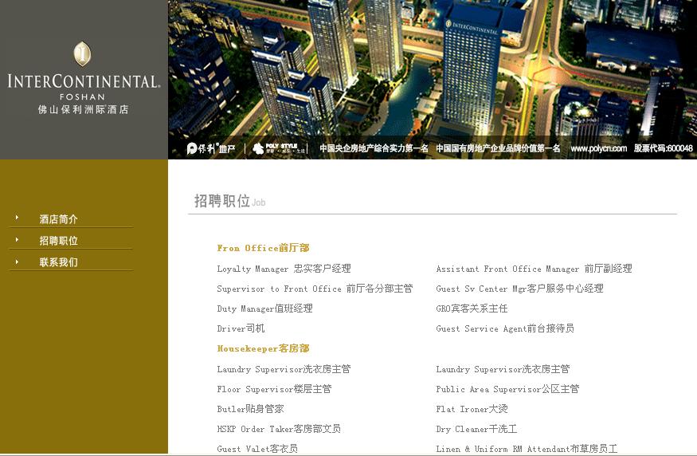Open Public Area Supervisor公区主管 job
Screen dimensions: 697x456
click(x=507, y=389)
